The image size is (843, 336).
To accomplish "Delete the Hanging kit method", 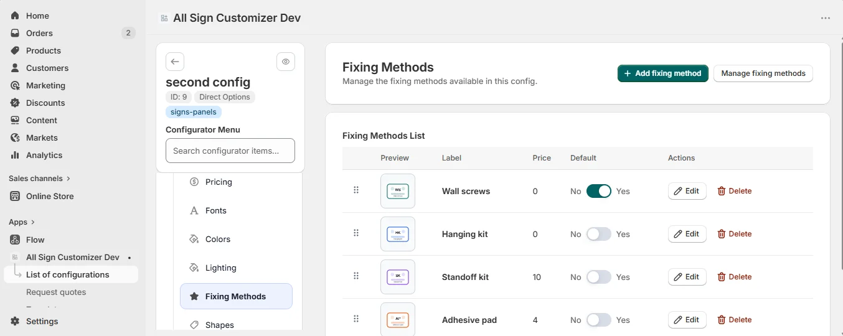I will 735,234.
